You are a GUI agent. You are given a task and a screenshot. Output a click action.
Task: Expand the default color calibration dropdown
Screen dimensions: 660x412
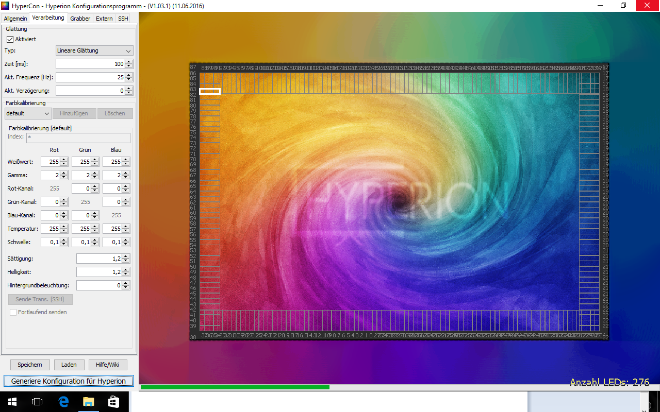tap(28, 113)
